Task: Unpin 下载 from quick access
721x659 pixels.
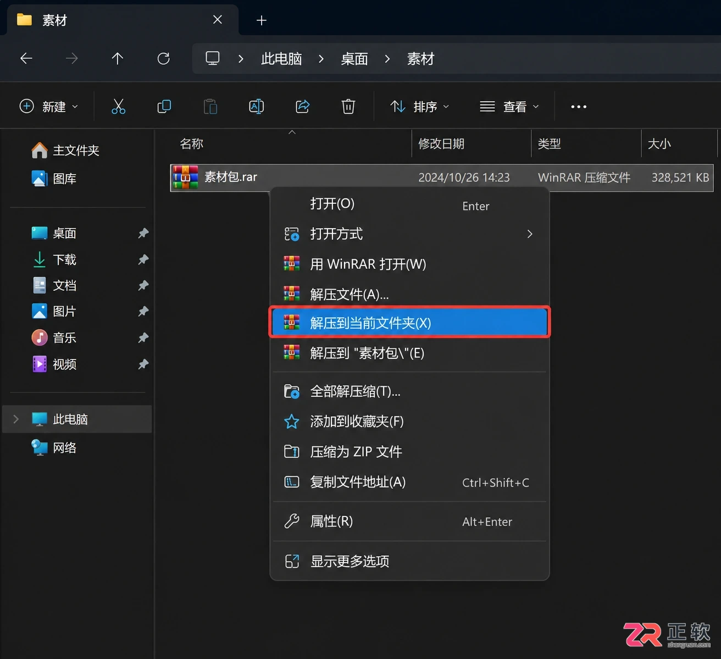Action: [x=143, y=259]
